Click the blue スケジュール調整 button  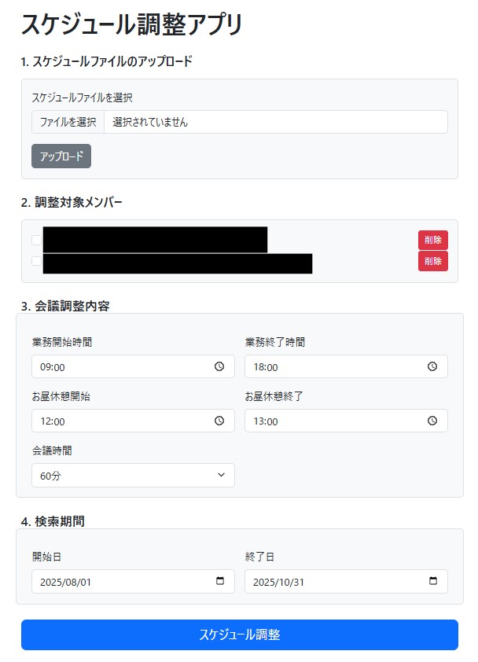click(x=239, y=634)
